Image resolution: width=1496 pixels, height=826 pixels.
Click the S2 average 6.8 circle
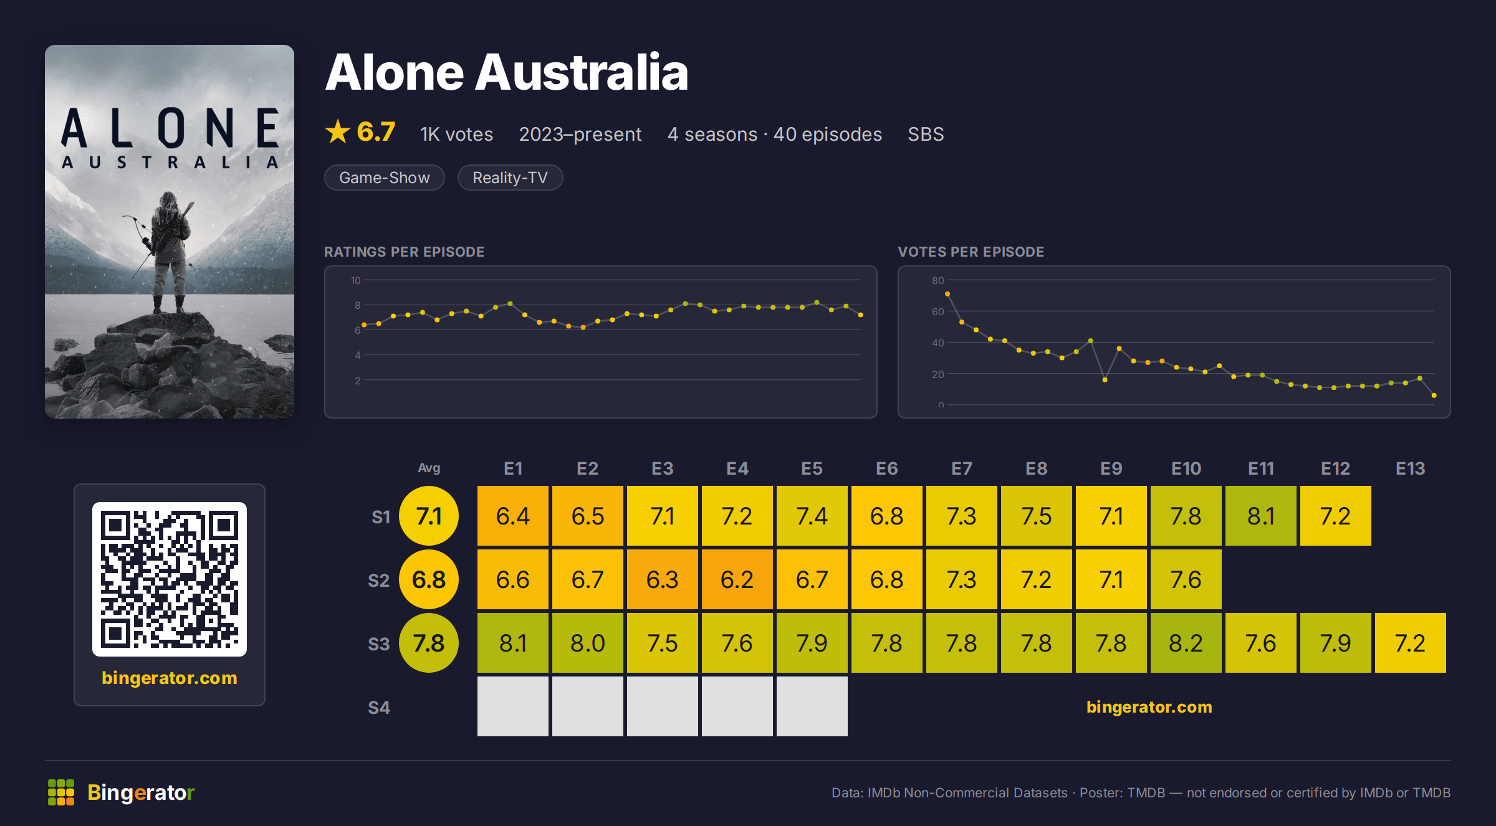pos(429,580)
